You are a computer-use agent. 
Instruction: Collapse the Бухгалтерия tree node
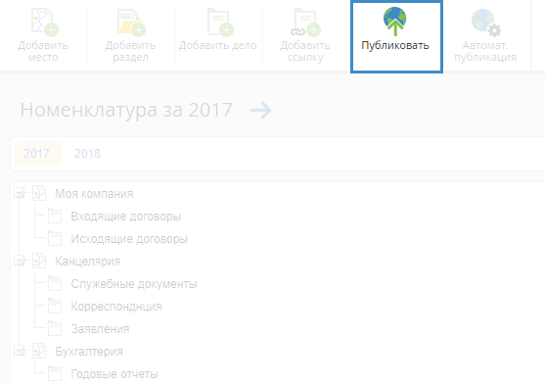tap(20, 351)
